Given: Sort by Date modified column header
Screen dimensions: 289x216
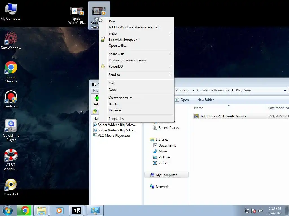Looking at the screenshot, I should (x=277, y=108).
